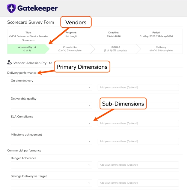
Task: Expand the Milestone achievement dropdown
Action: (52, 141)
